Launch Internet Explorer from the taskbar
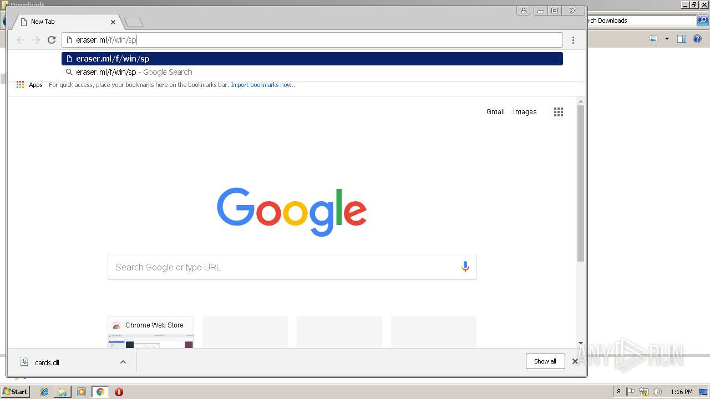This screenshot has height=399, width=710. tap(44, 392)
